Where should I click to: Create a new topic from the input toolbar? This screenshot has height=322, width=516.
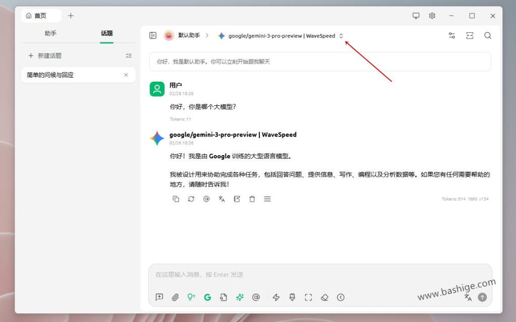159,297
